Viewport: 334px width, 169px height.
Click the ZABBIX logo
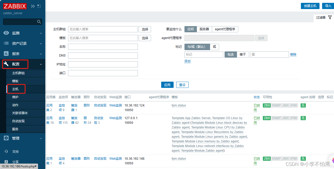coord(15,6)
